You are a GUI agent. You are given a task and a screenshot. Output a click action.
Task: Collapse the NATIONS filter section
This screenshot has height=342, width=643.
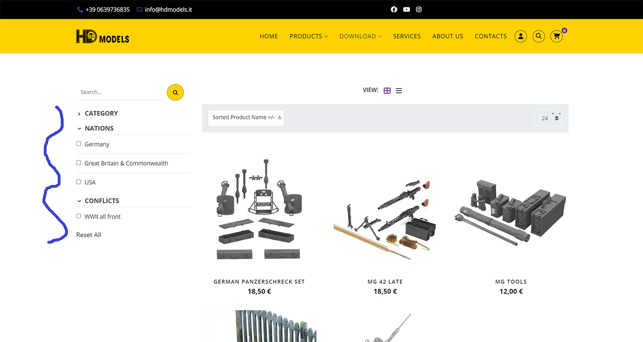pyautogui.click(x=99, y=128)
